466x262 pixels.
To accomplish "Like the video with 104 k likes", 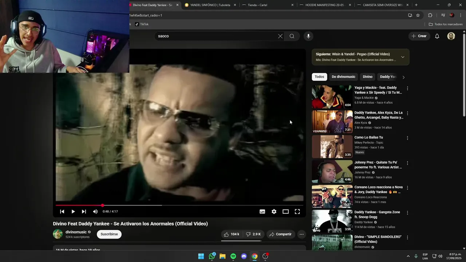I will tap(232, 234).
